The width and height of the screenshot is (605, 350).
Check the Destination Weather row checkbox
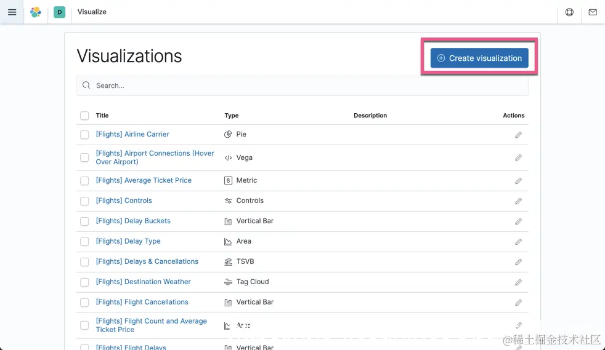(84, 282)
